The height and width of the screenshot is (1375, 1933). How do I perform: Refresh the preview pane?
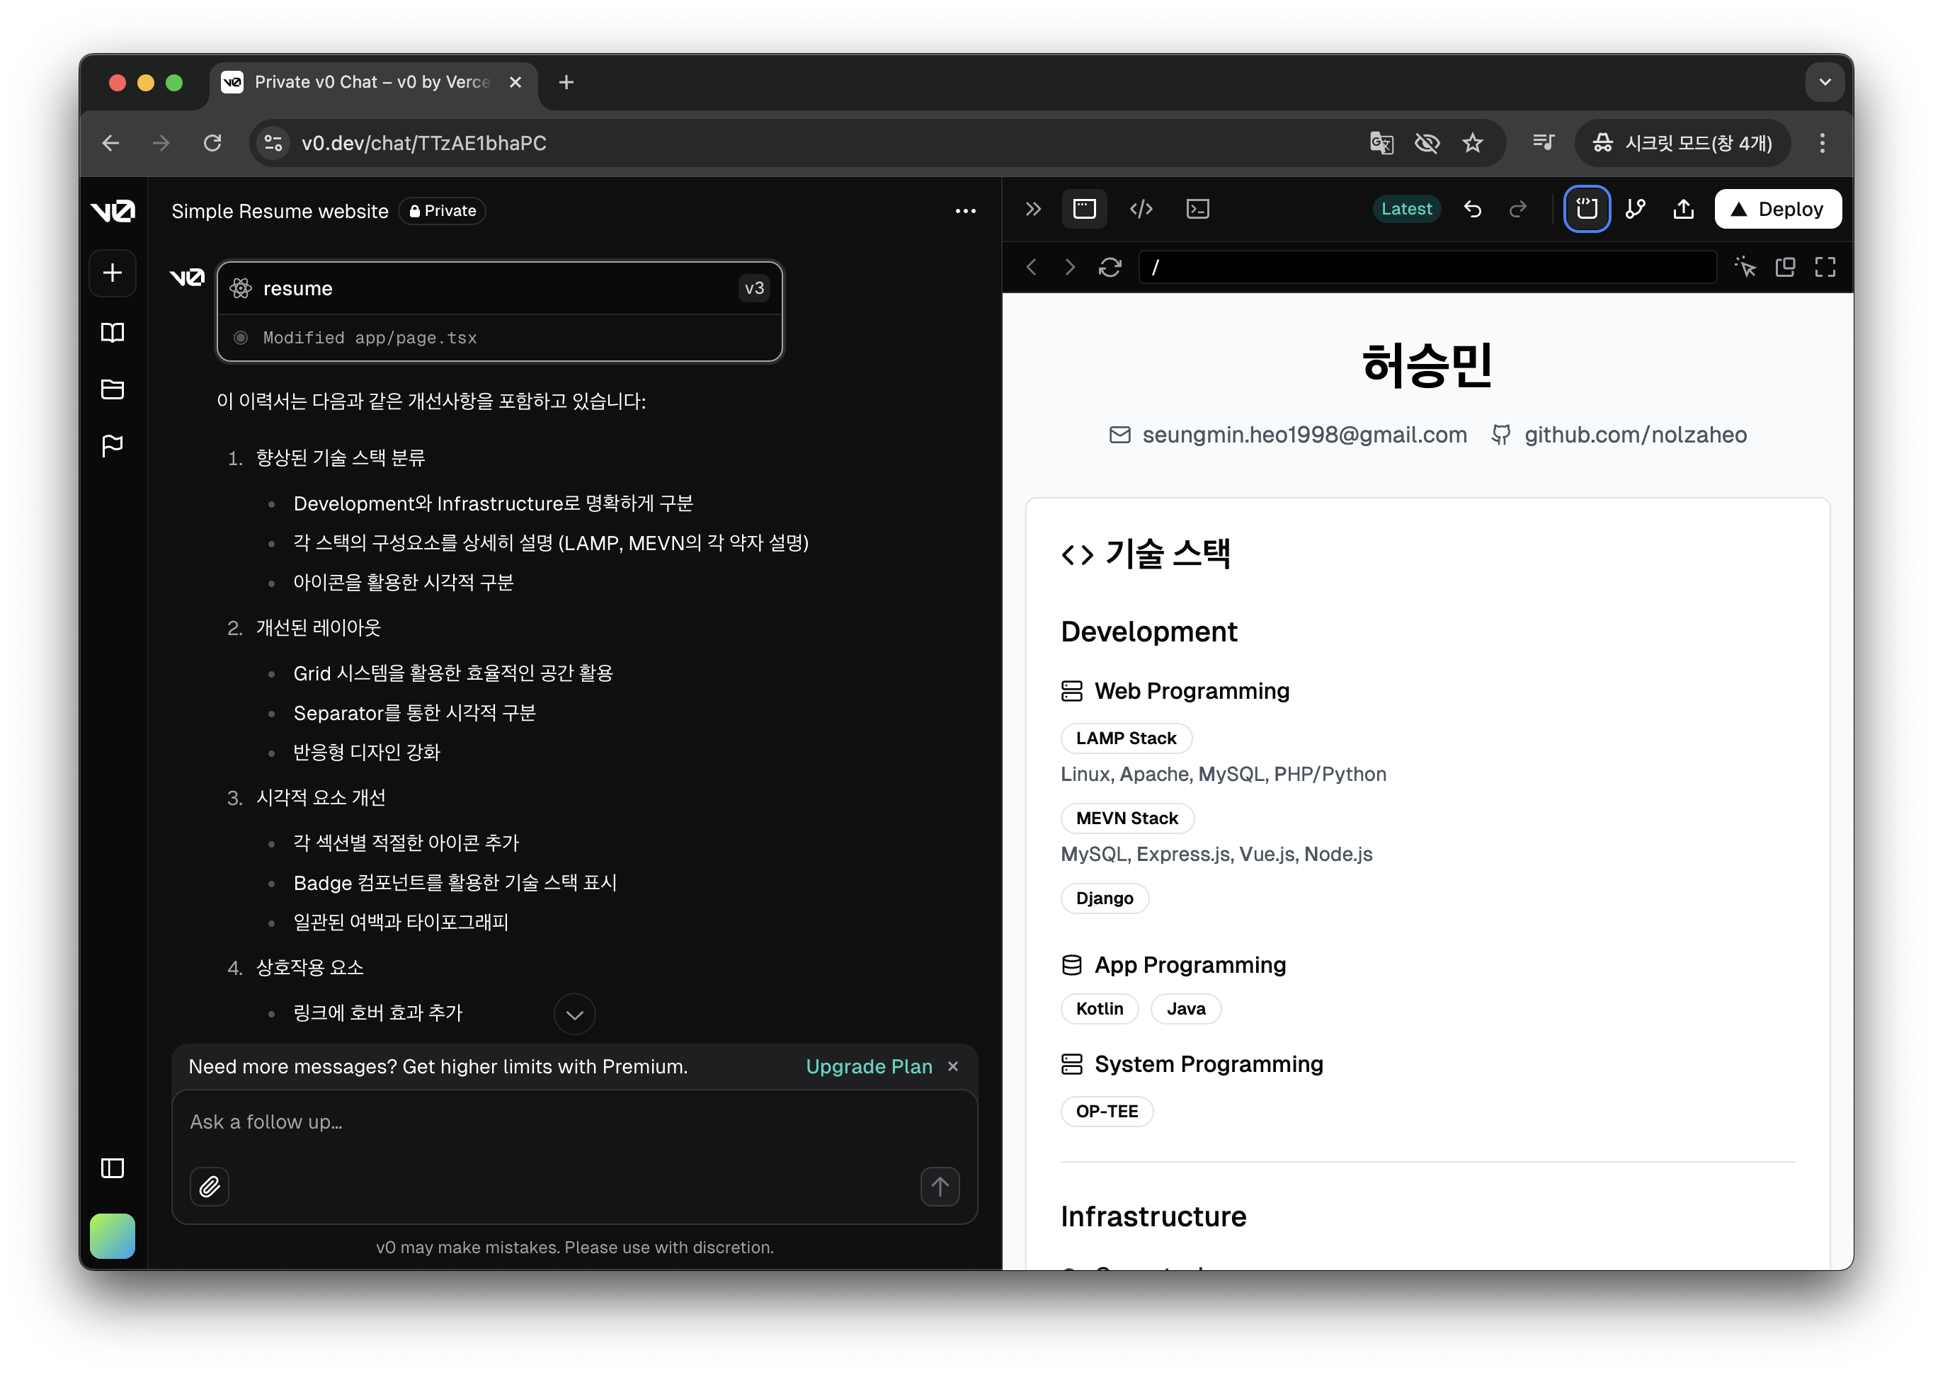pyautogui.click(x=1109, y=268)
